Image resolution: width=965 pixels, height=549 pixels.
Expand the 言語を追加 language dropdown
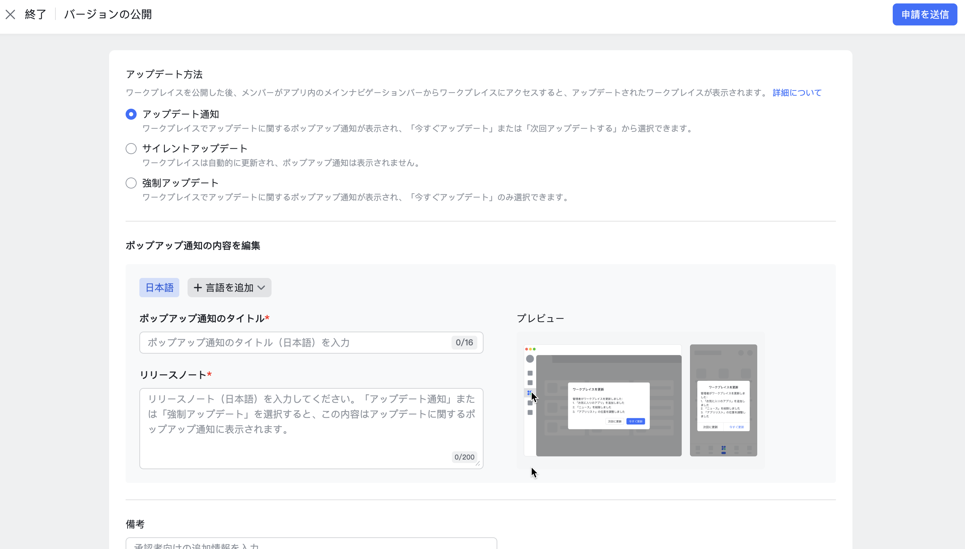tap(262, 287)
